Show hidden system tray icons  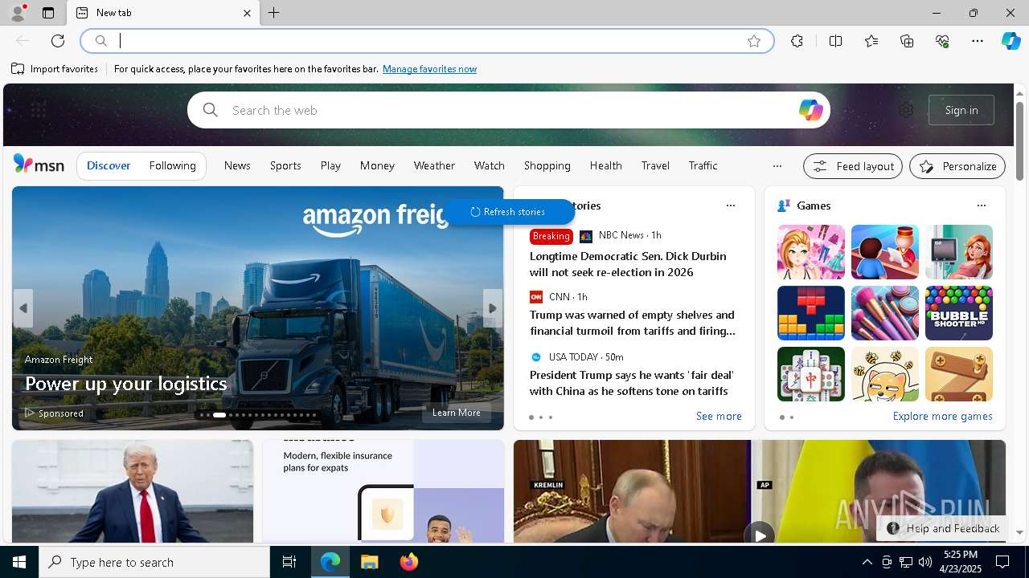[867, 562]
